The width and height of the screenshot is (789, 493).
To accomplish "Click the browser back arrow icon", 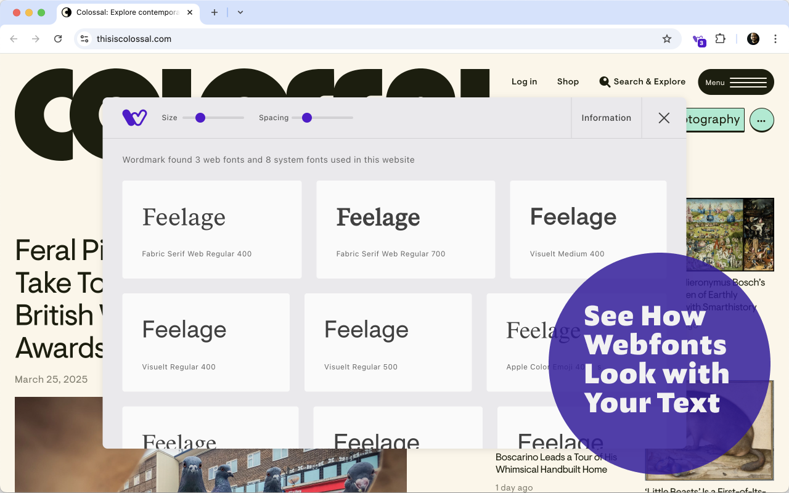I will pos(14,38).
